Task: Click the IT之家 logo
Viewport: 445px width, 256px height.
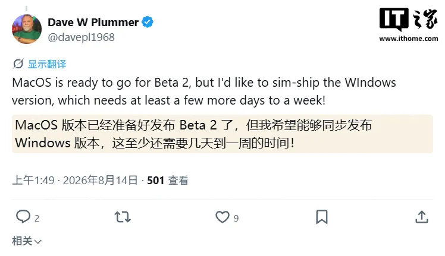Action: pos(408,19)
